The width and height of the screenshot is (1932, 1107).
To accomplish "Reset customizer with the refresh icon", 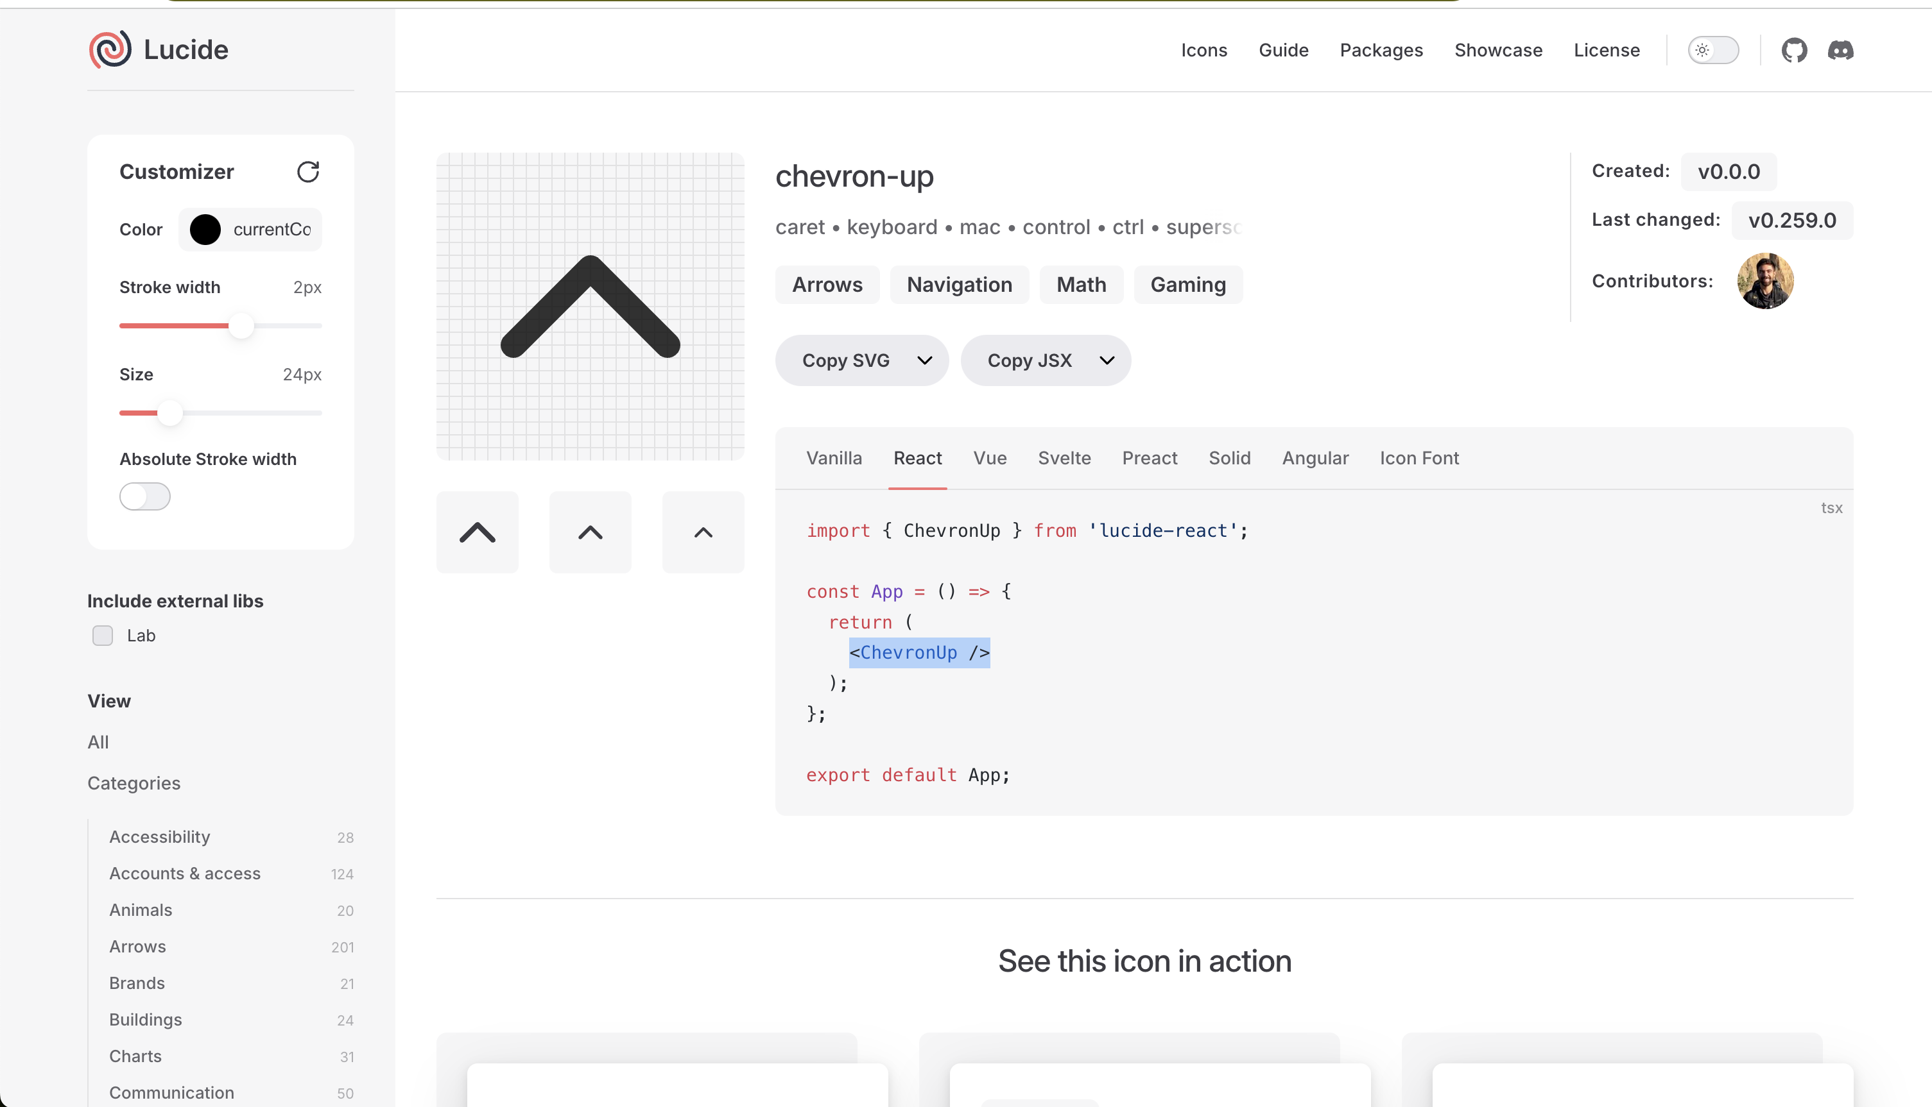I will (307, 172).
